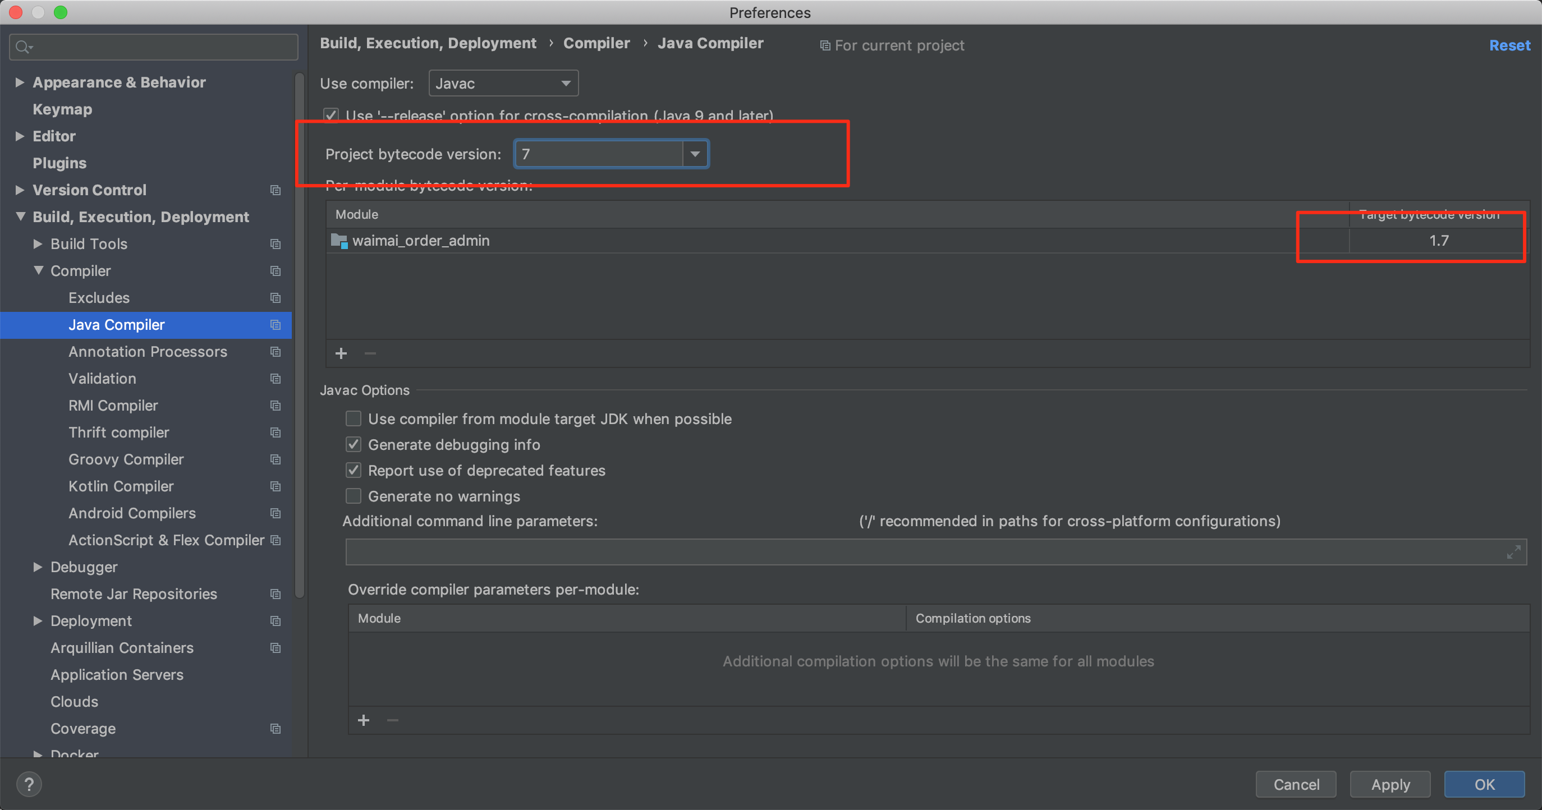Click the plus icon under override compiler parameters
1542x810 pixels.
364,720
